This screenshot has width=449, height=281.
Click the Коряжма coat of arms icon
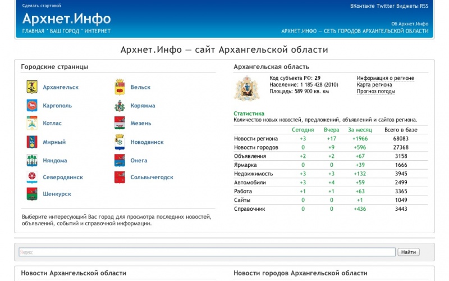[120, 106]
